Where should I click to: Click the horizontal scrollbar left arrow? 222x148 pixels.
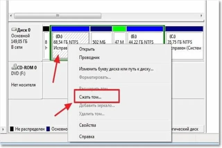point(11,16)
